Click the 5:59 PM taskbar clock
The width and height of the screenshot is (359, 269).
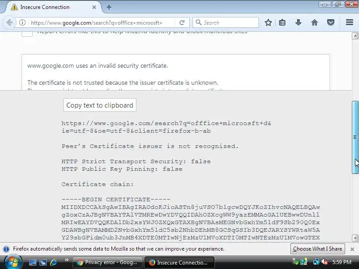pos(342,262)
